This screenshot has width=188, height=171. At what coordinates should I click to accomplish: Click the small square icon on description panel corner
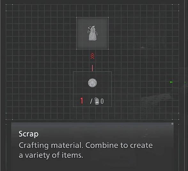coord(172,124)
